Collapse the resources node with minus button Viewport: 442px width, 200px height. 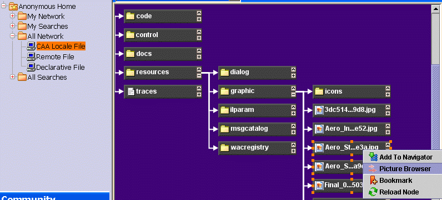pyautogui.click(x=199, y=75)
